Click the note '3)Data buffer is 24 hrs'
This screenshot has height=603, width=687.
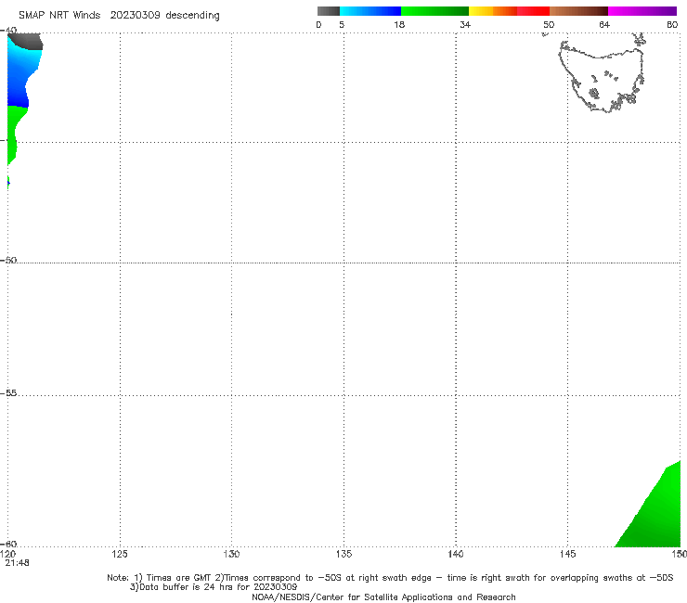pyautogui.click(x=214, y=587)
